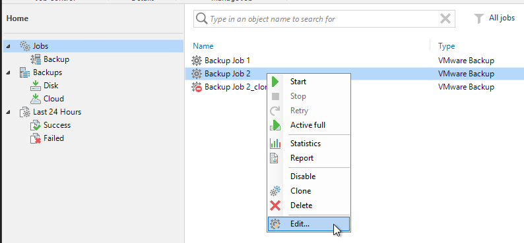Choose Delete in the context menu
The height and width of the screenshot is (243, 524).
click(309, 205)
